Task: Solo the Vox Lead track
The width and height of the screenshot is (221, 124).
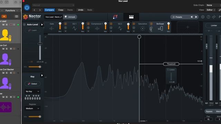Action: [7, 25]
